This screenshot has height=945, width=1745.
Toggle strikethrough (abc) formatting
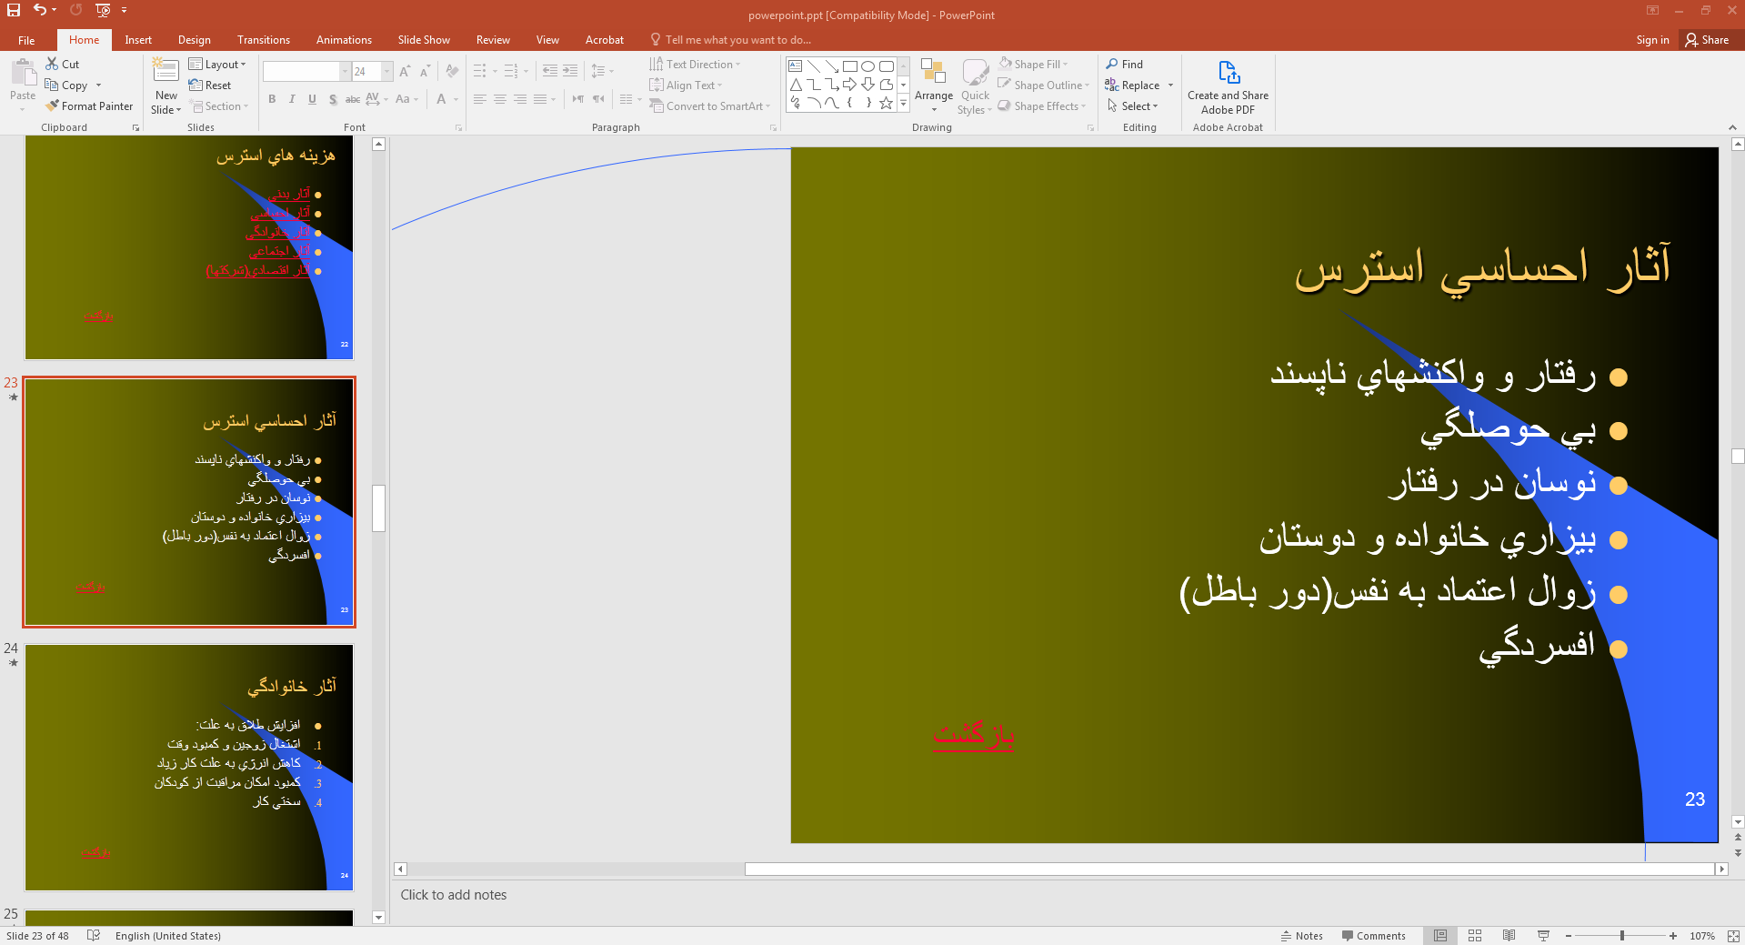coord(353,99)
